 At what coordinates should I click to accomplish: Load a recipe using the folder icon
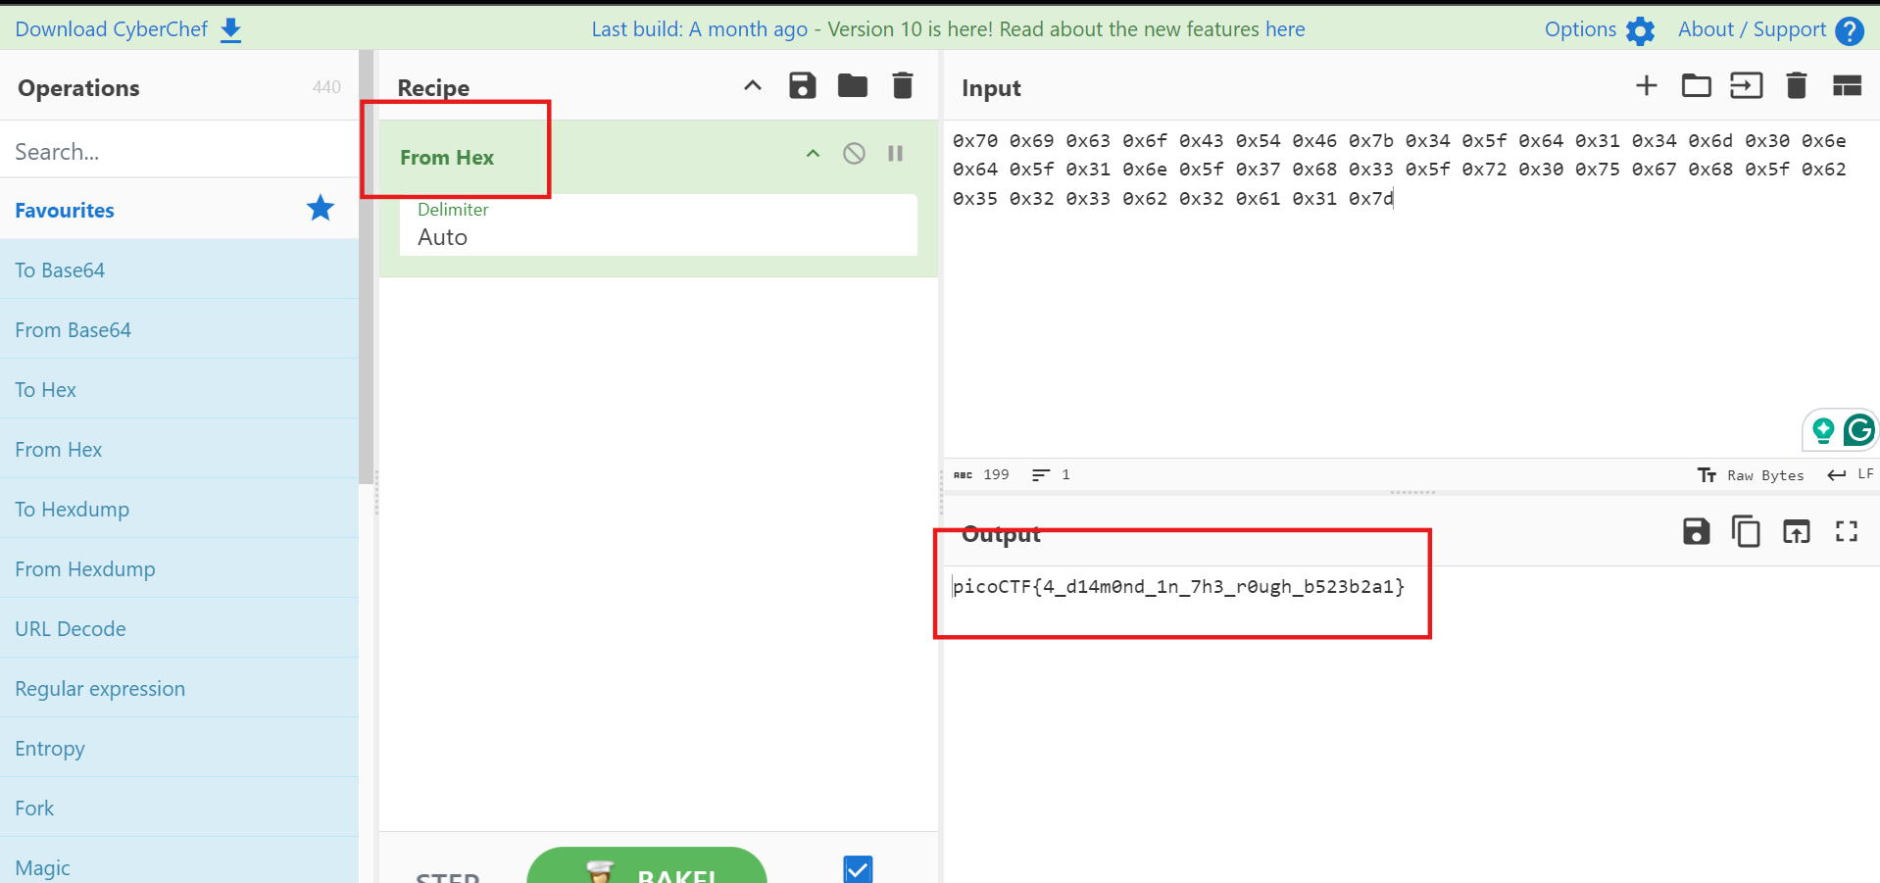(x=853, y=85)
